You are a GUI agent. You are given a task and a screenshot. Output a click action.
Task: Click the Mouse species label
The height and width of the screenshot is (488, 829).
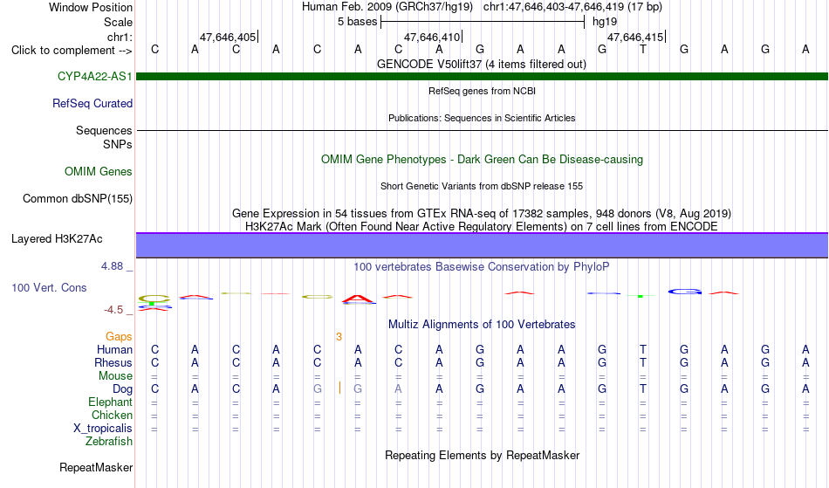(x=115, y=376)
